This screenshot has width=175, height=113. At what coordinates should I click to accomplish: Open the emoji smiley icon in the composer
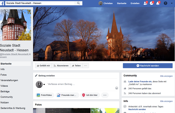[x=116, y=88]
